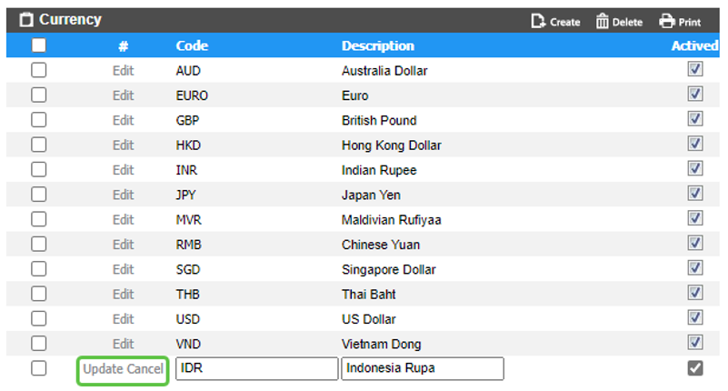The image size is (728, 391).
Task: Sort by the Code column header
Action: click(192, 45)
